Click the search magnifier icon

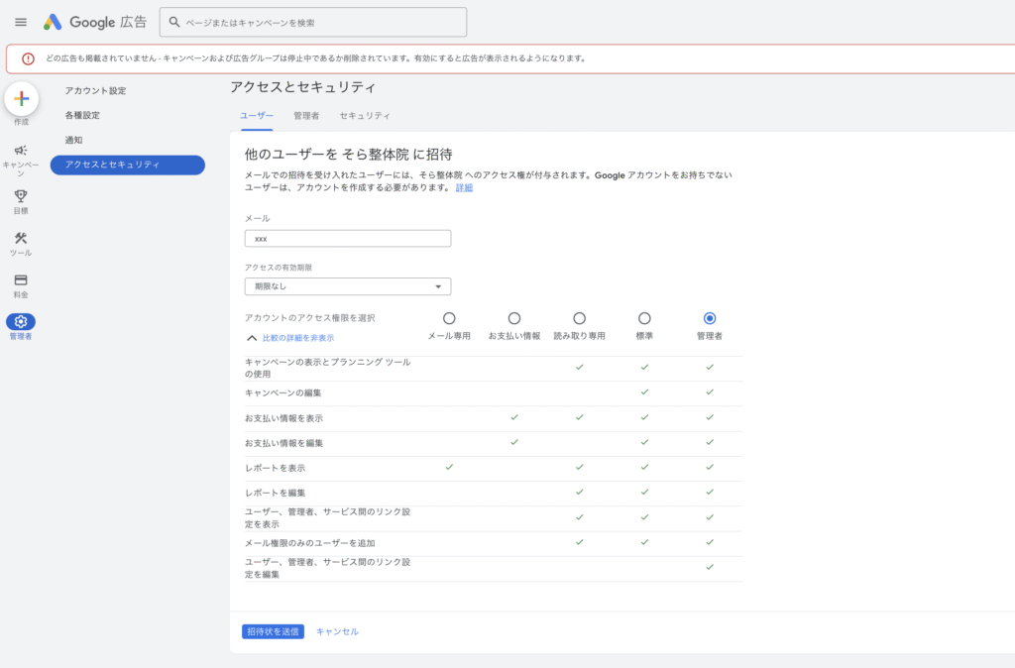click(174, 22)
